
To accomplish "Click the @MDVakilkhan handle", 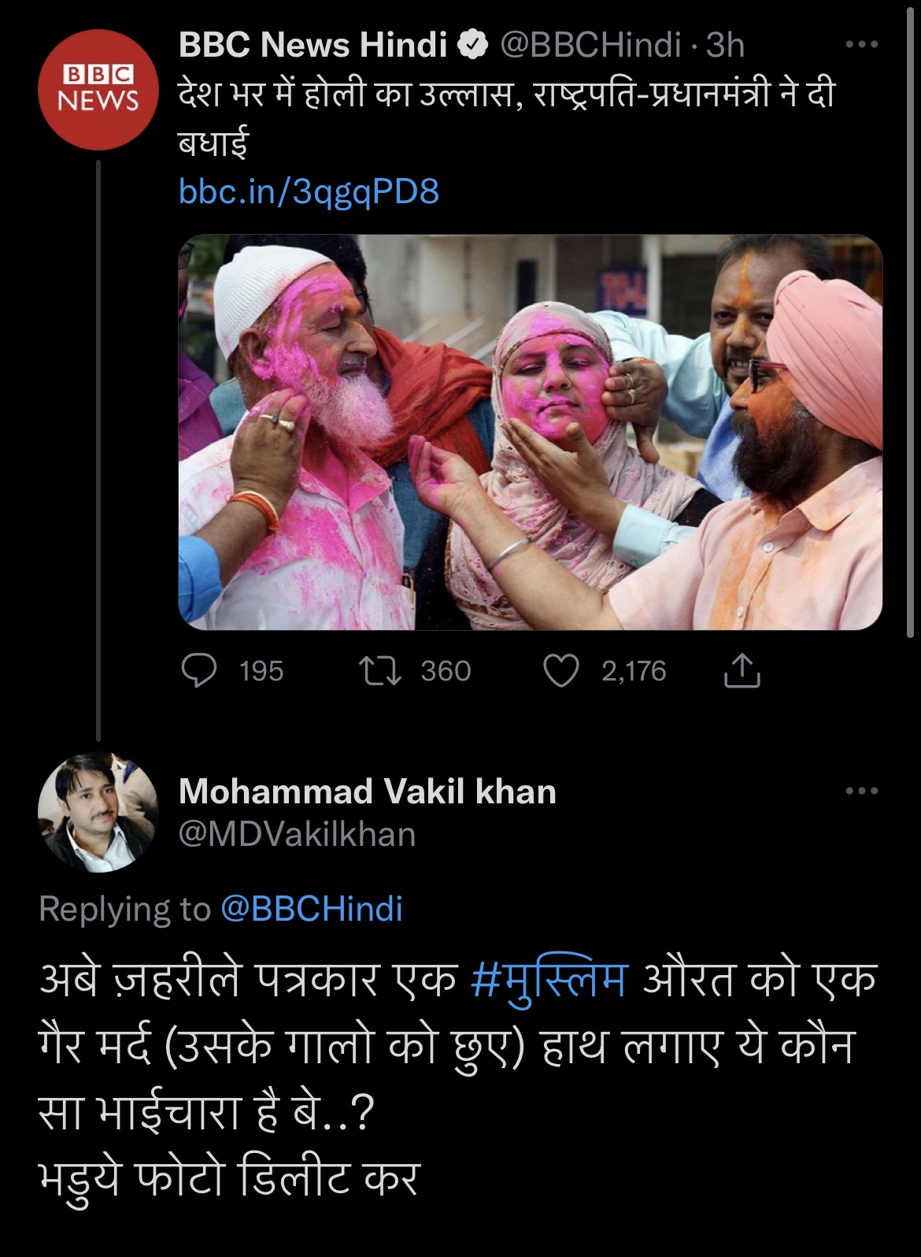I will click(x=297, y=834).
